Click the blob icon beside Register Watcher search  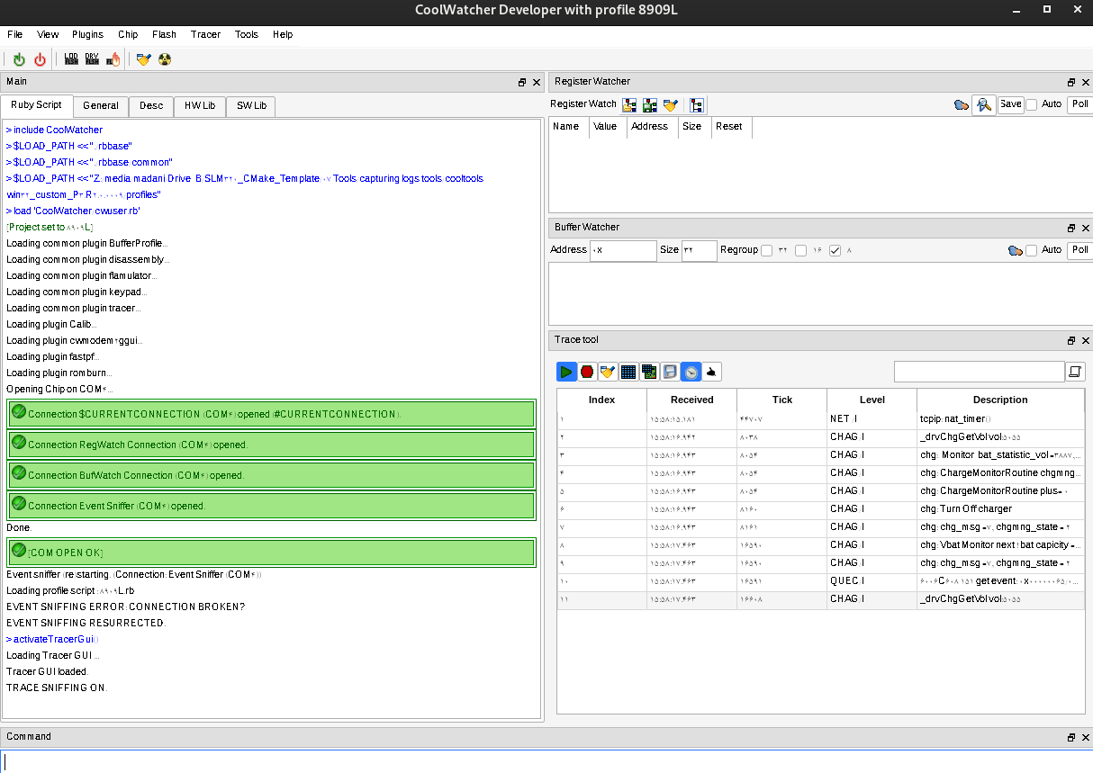pos(962,104)
